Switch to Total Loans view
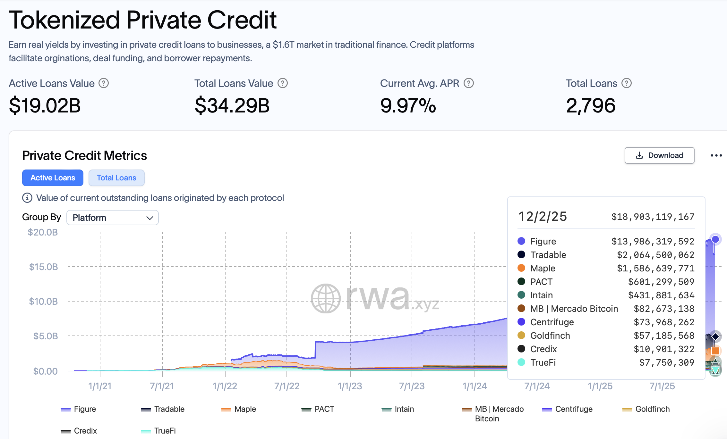Image resolution: width=727 pixels, height=439 pixels. click(116, 178)
